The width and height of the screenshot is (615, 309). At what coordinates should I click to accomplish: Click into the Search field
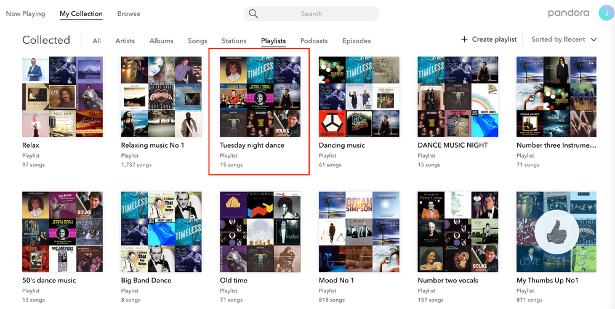coord(312,14)
